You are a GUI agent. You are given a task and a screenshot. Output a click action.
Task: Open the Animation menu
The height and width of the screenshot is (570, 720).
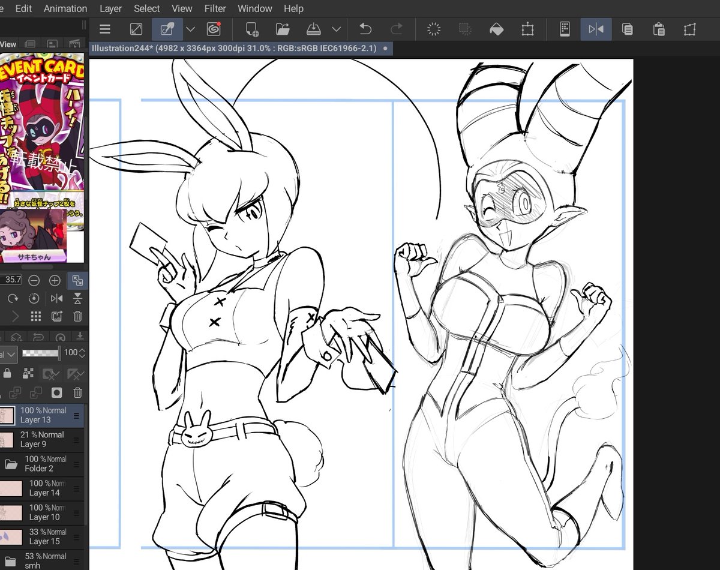65,8
